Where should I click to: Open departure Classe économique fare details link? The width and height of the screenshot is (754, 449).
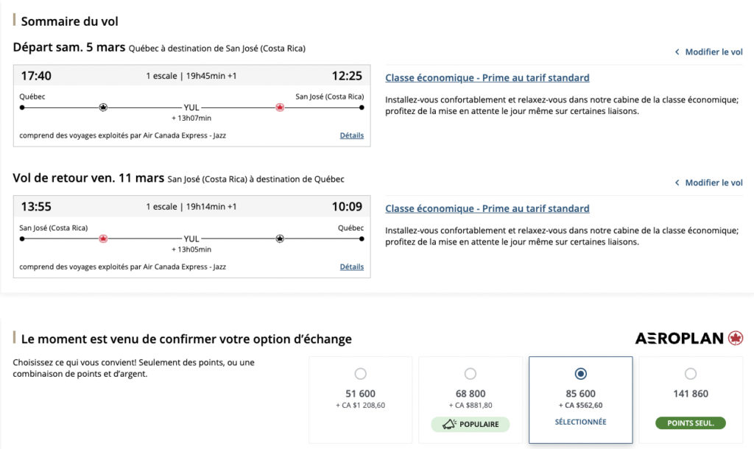coord(487,78)
